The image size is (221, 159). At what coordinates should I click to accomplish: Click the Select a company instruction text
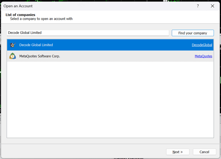(x=41, y=19)
